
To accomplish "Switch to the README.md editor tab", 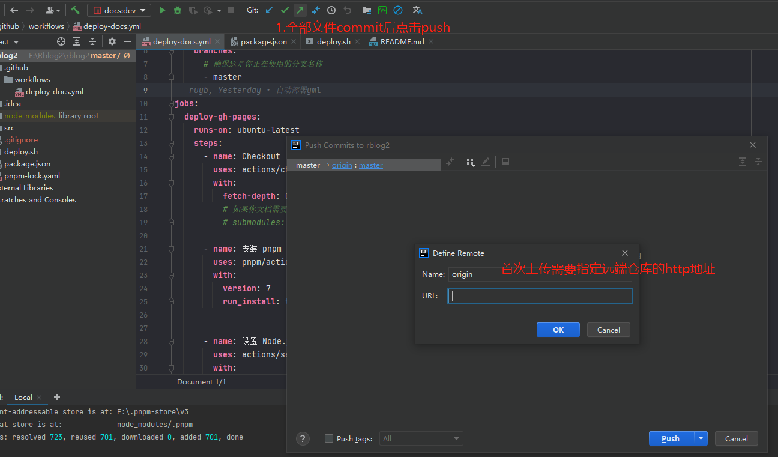I will click(x=401, y=42).
